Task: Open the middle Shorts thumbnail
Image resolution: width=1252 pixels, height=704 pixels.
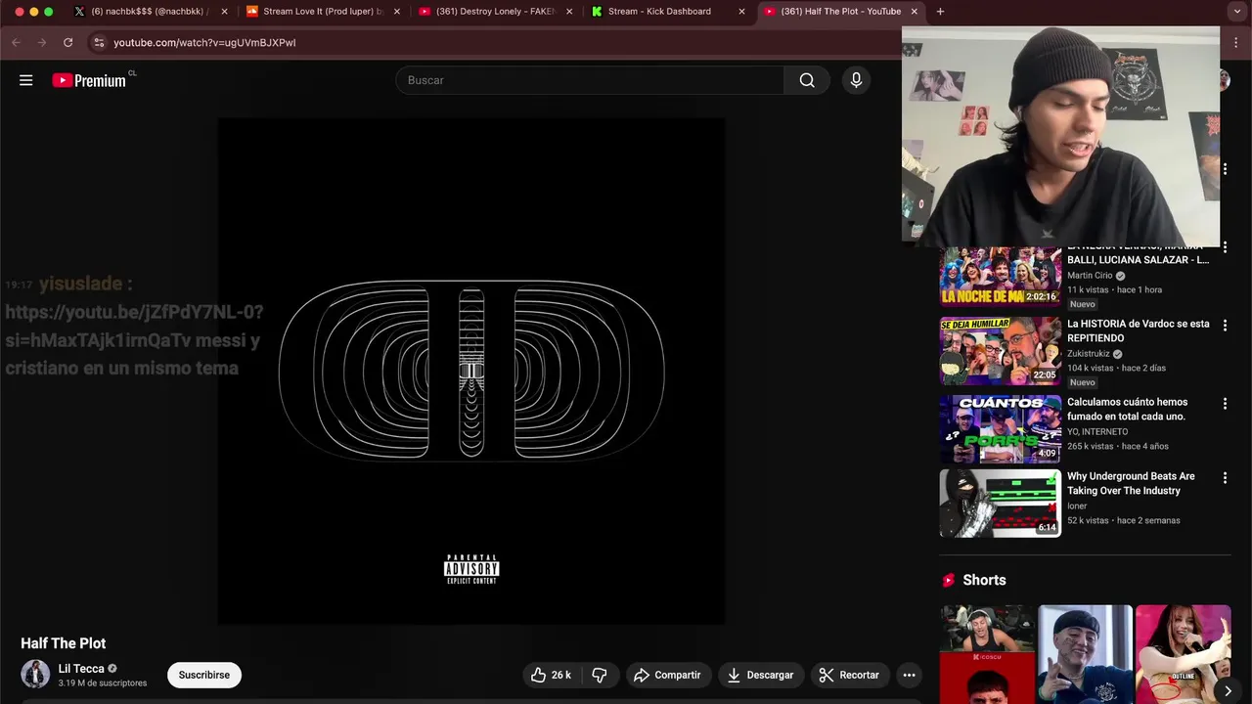Action: (1085, 654)
